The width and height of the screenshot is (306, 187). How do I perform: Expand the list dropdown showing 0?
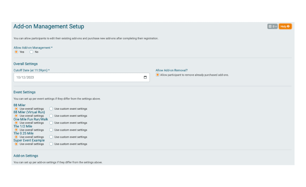pos(272,27)
